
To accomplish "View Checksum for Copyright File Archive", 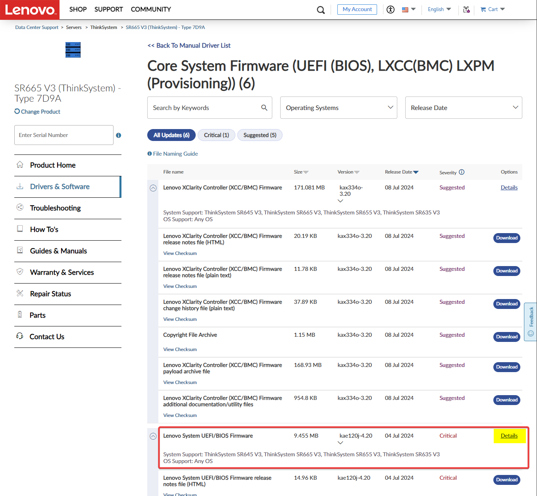I will tap(180, 349).
